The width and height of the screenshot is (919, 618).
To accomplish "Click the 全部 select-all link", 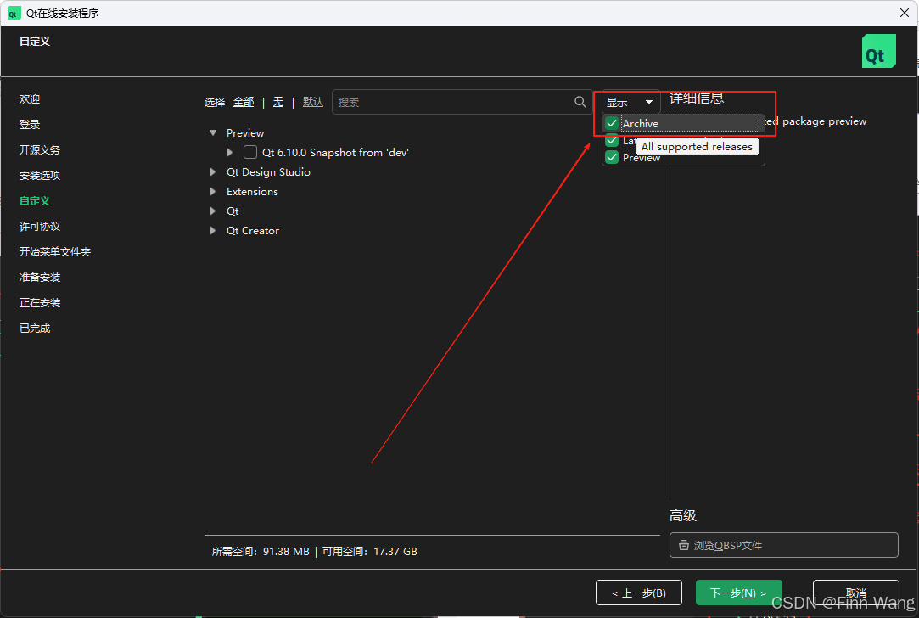I will 244,102.
